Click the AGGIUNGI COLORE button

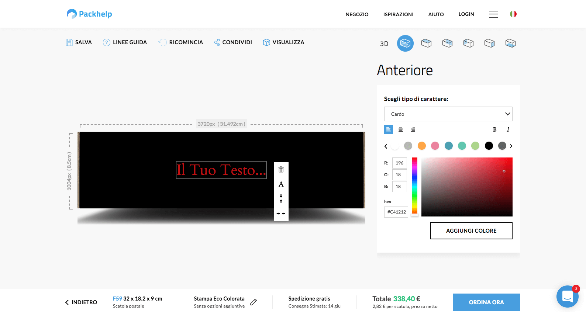pyautogui.click(x=471, y=230)
